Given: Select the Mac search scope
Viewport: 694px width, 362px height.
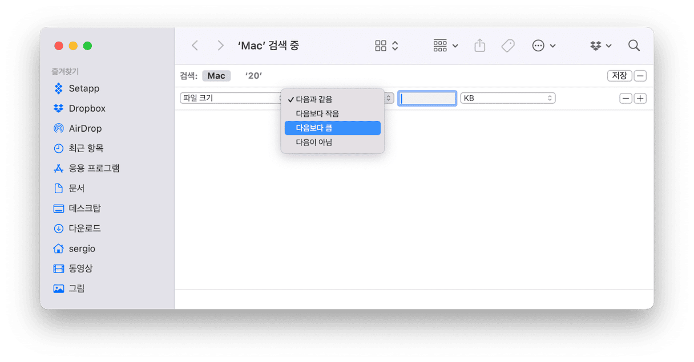Looking at the screenshot, I should pyautogui.click(x=216, y=76).
